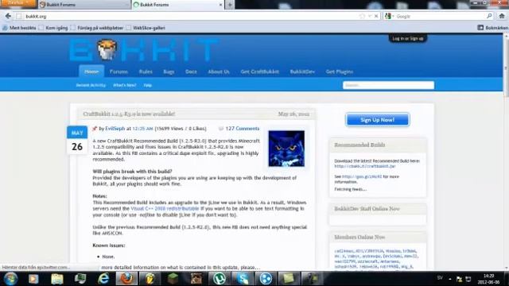The height and width of the screenshot is (286, 509).
Task: Click the 12:25 AM post timestamp
Action: tap(142, 129)
